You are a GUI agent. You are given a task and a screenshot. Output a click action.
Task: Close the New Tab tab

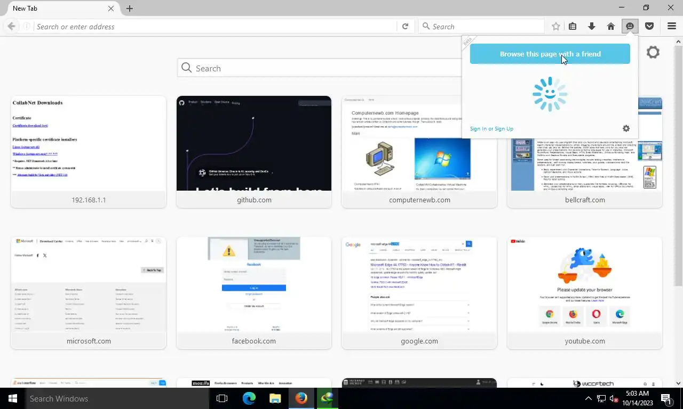111,9
